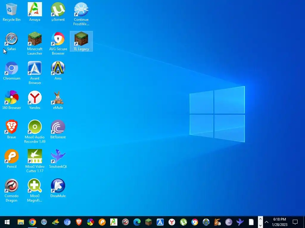Screen dimensions: 305x228
Task: Click the Brave desktop shortcut
Action: (x=12, y=130)
